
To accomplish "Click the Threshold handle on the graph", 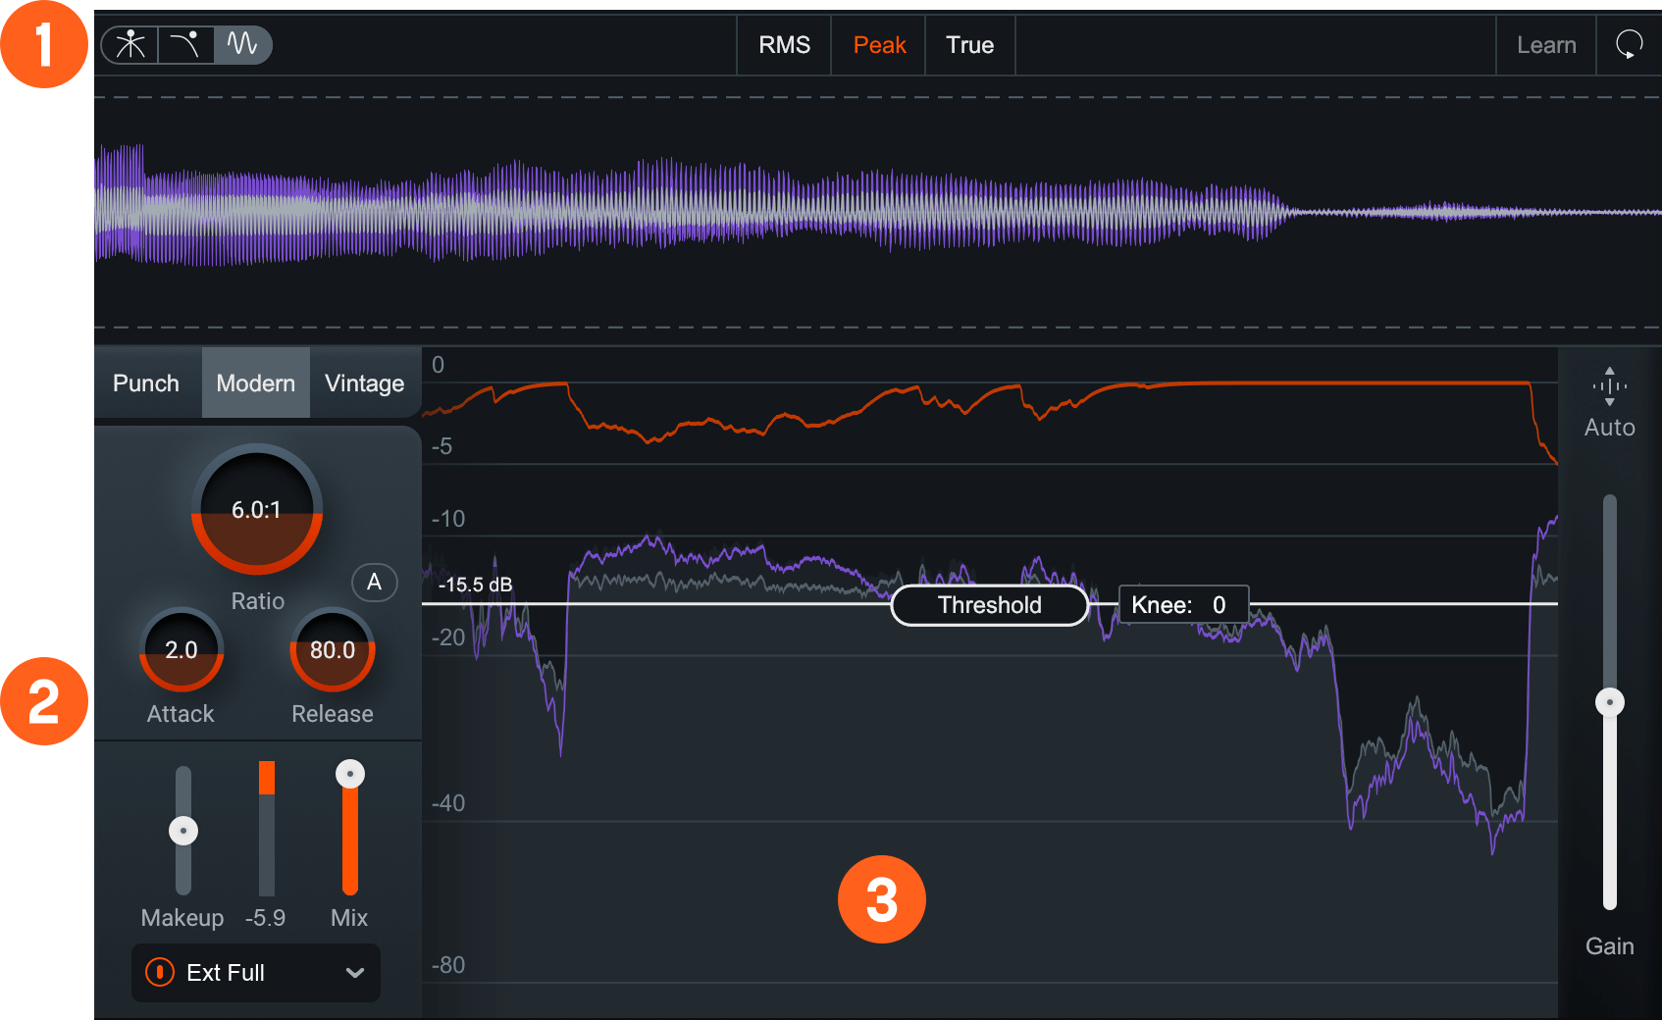I will 988,605.
